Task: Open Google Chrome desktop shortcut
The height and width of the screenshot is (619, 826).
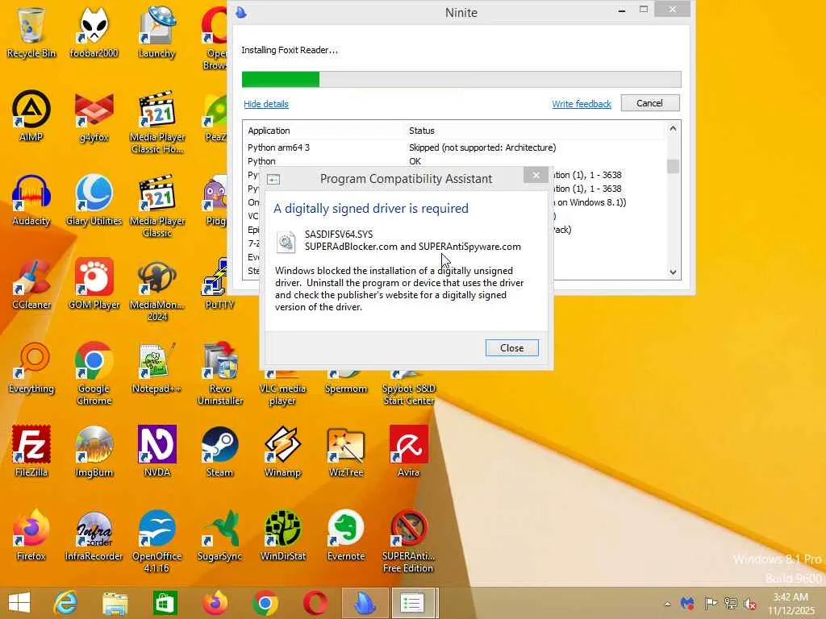Action: (x=94, y=374)
